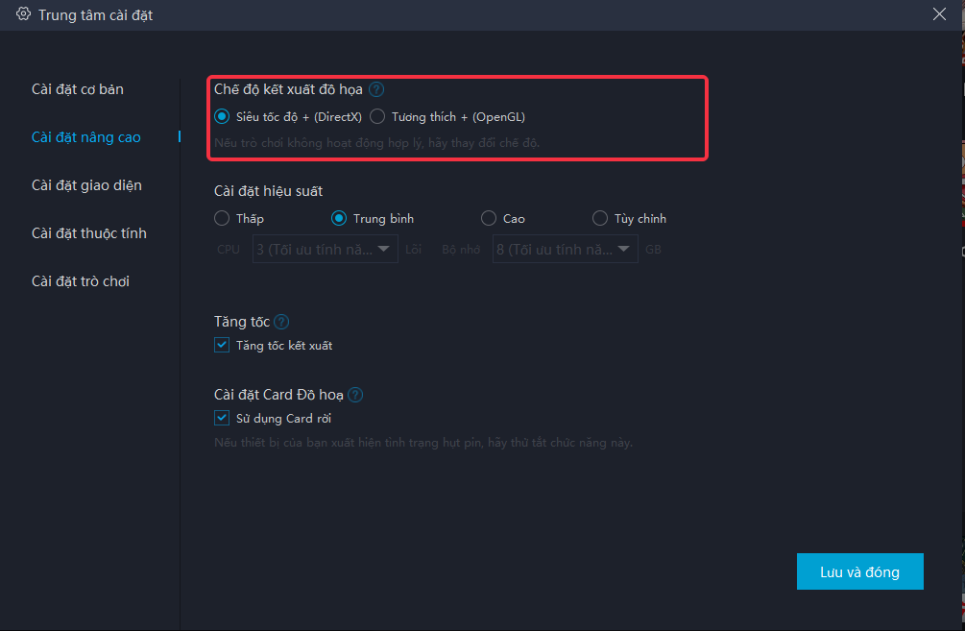Close the Trung tâm cài đặt window
965x631 pixels.
coord(939,14)
